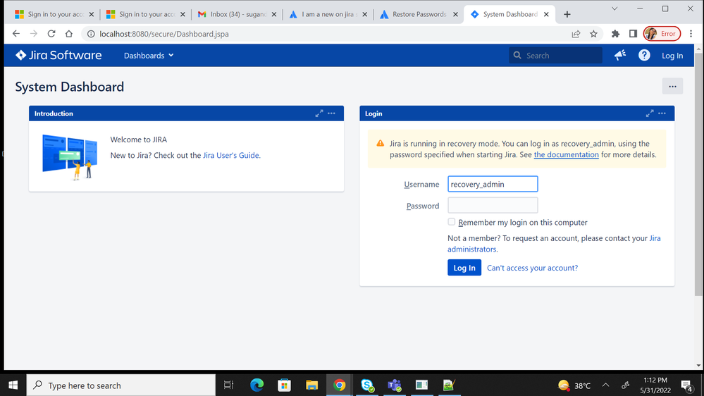Viewport: 704px width, 396px height.
Task: Switch to I am a new on jira tab
Action: [x=328, y=14]
